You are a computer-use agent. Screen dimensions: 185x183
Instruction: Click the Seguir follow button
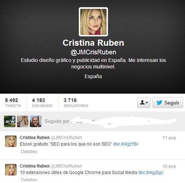(x=168, y=103)
